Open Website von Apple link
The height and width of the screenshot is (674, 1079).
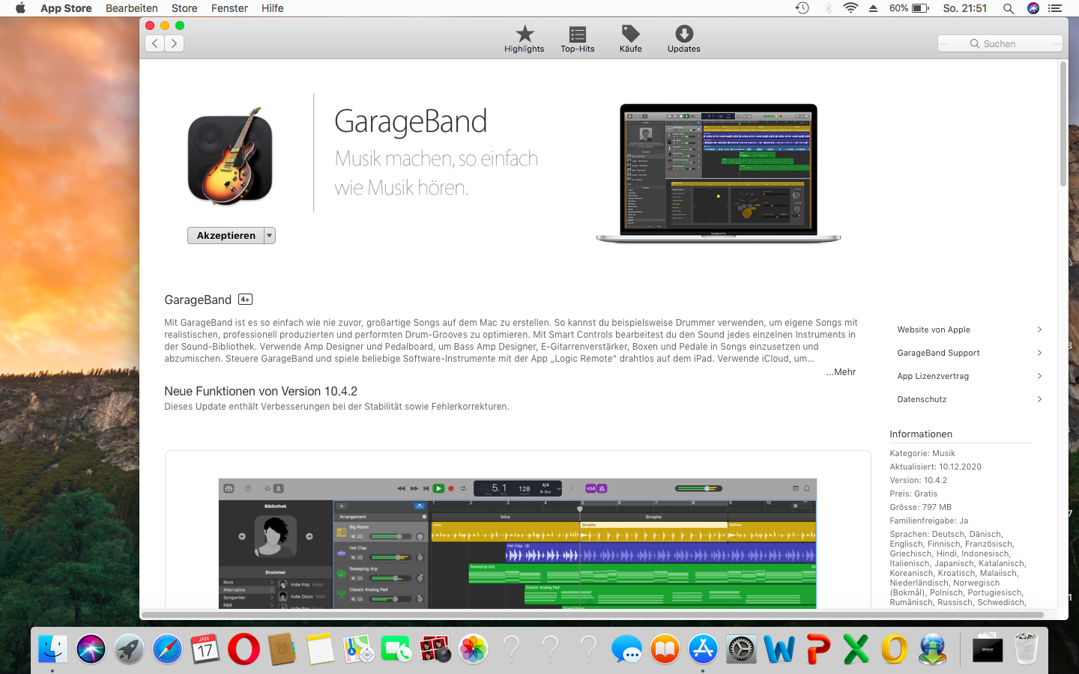coord(968,330)
